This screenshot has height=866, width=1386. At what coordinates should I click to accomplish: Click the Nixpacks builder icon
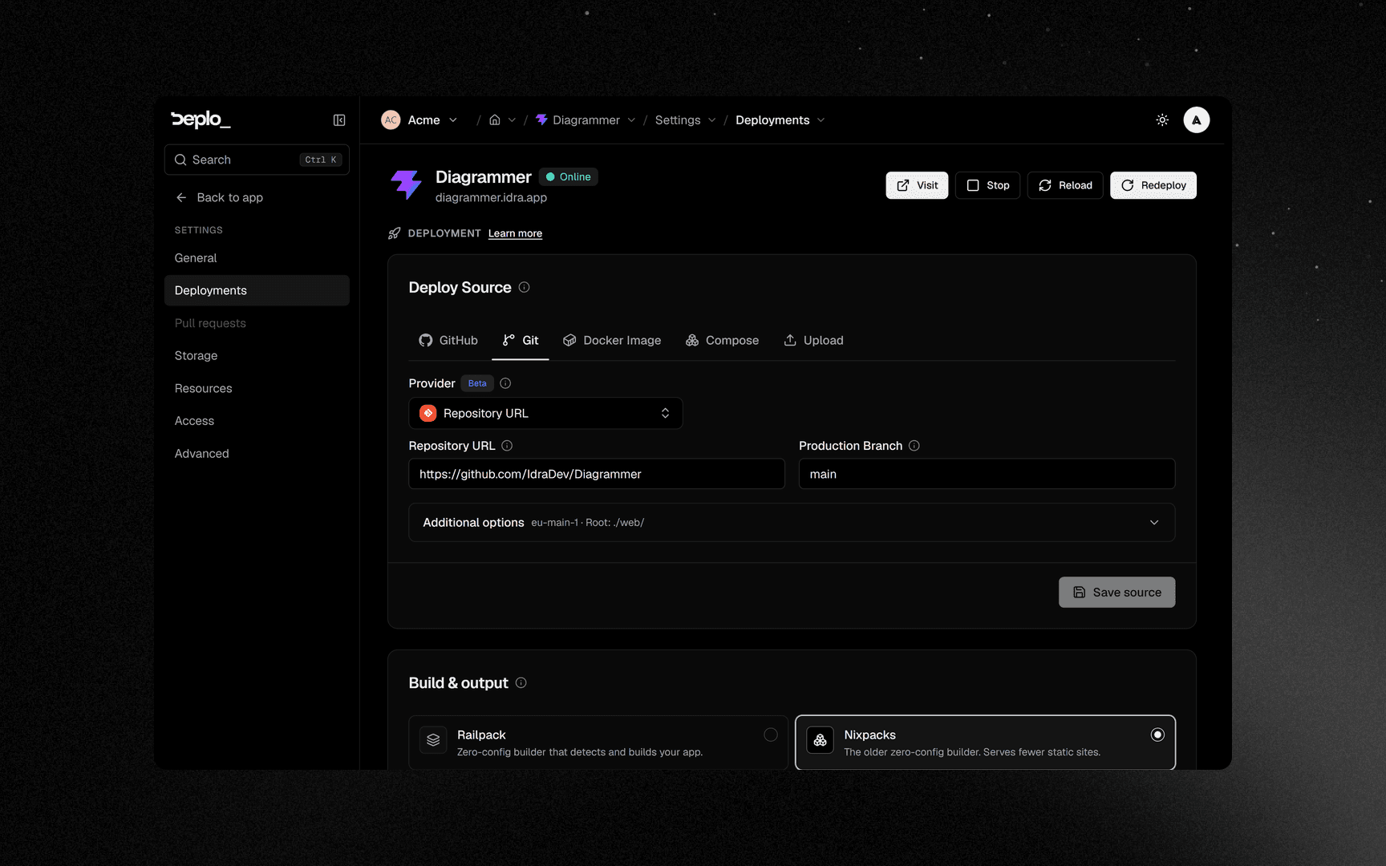[x=821, y=740]
